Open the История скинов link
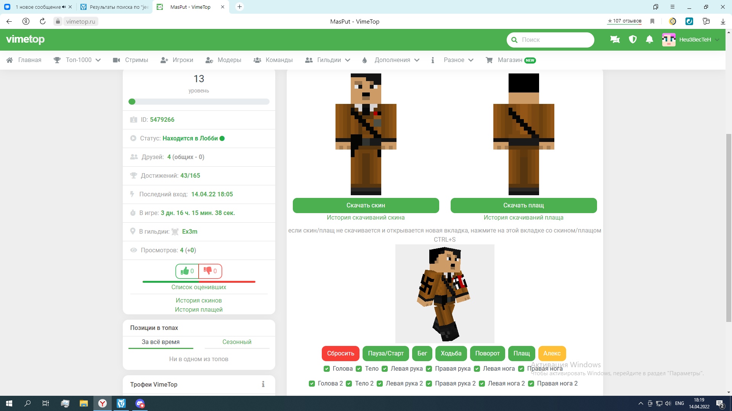732x411 pixels. (x=199, y=300)
